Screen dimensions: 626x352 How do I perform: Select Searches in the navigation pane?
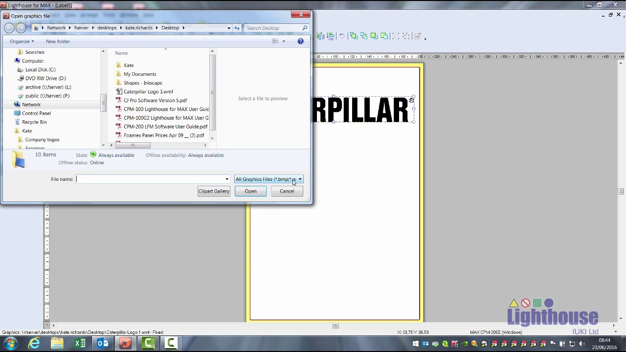pyautogui.click(x=35, y=52)
